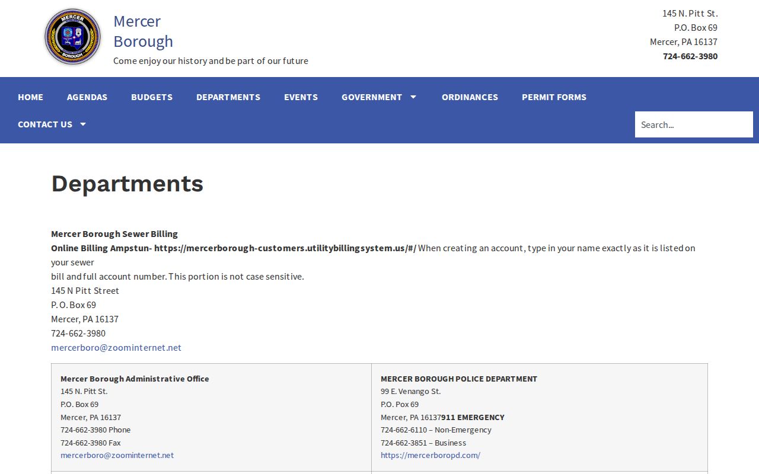Click the sewer billing mercerboro@zoominternet.net email
The width and height of the screenshot is (759, 474).
click(x=116, y=348)
